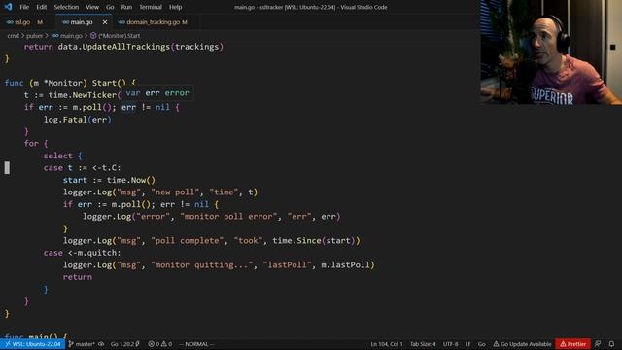Click the webcam overlay video thumbnail

tap(551, 52)
